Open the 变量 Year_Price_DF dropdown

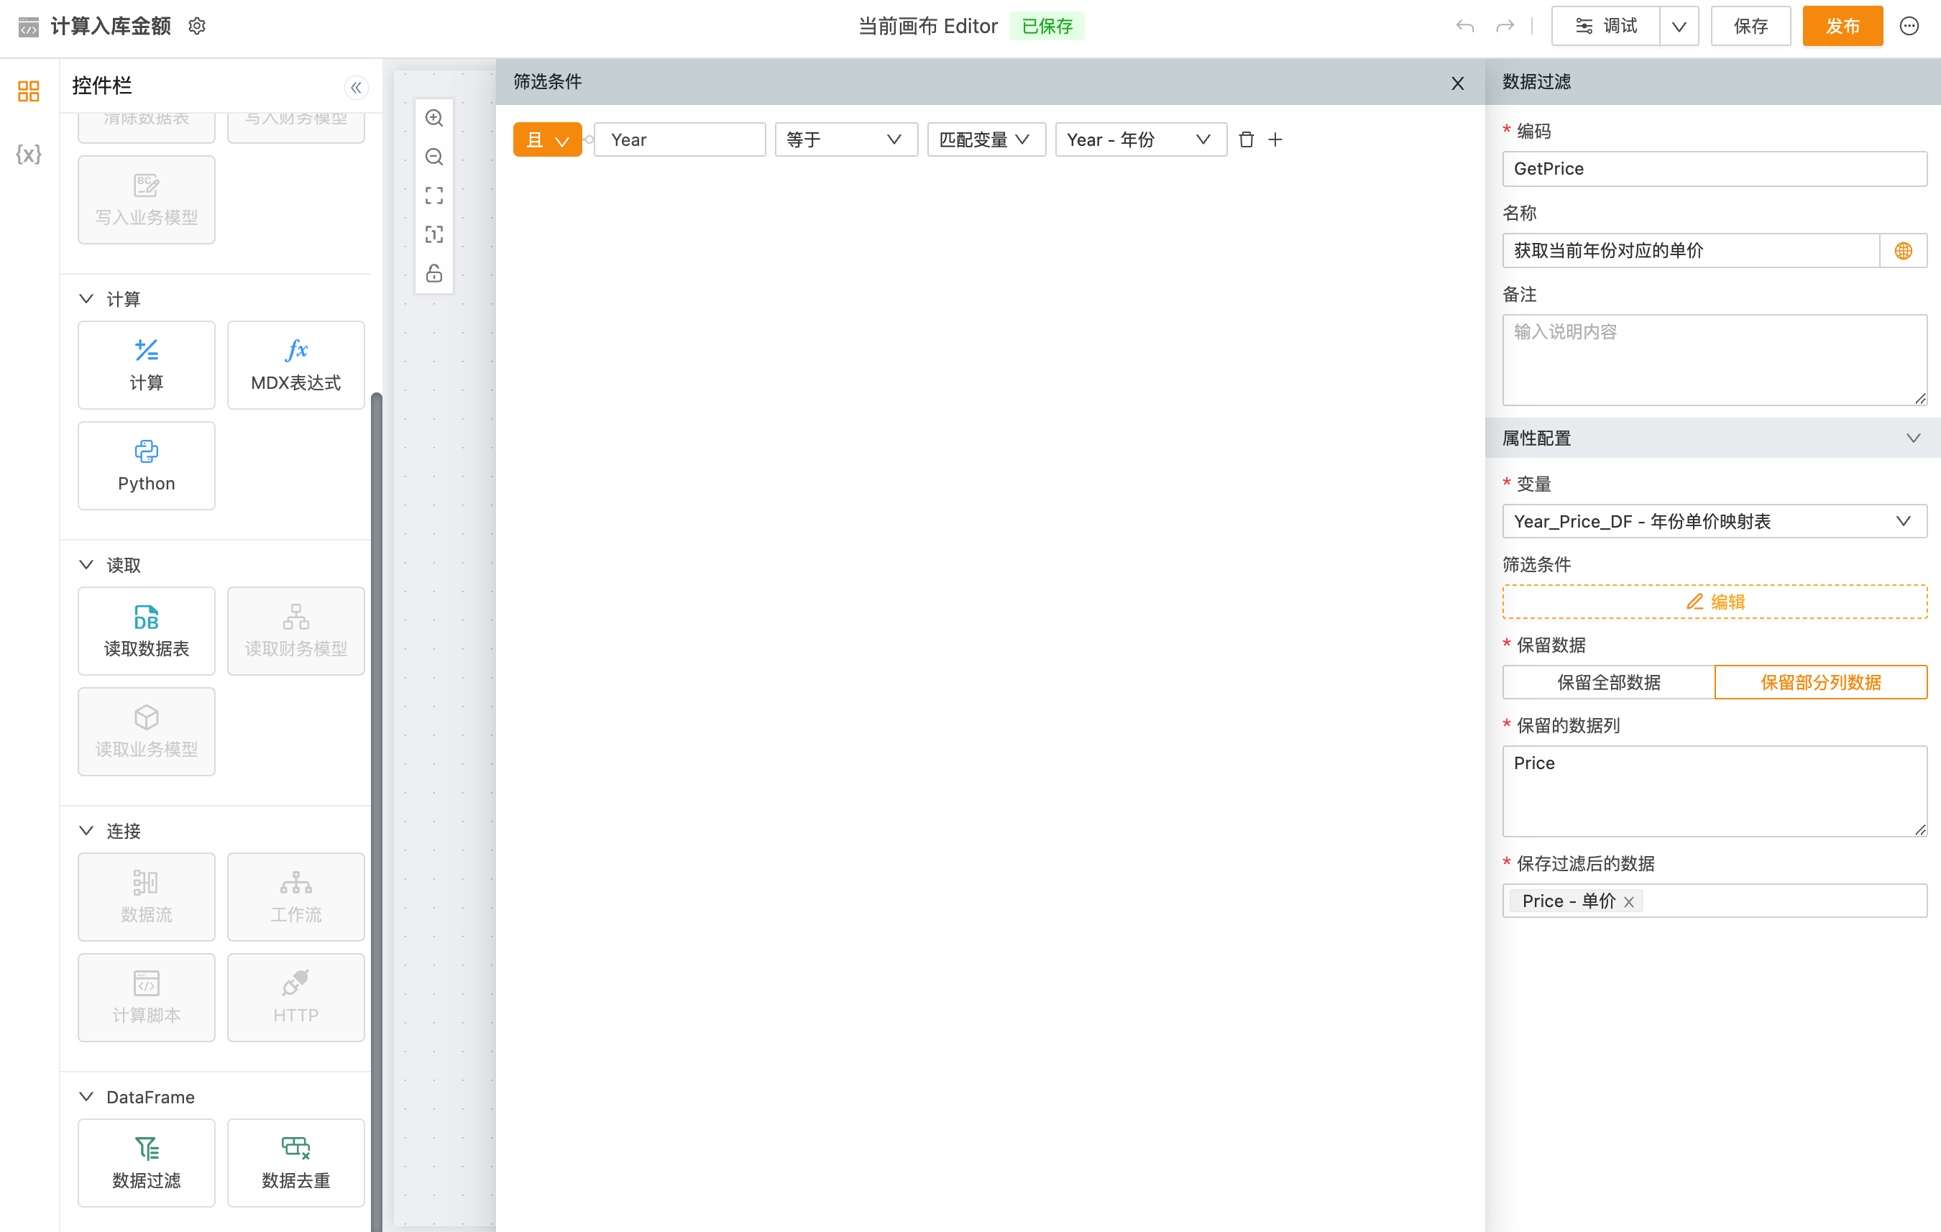[x=1715, y=521]
